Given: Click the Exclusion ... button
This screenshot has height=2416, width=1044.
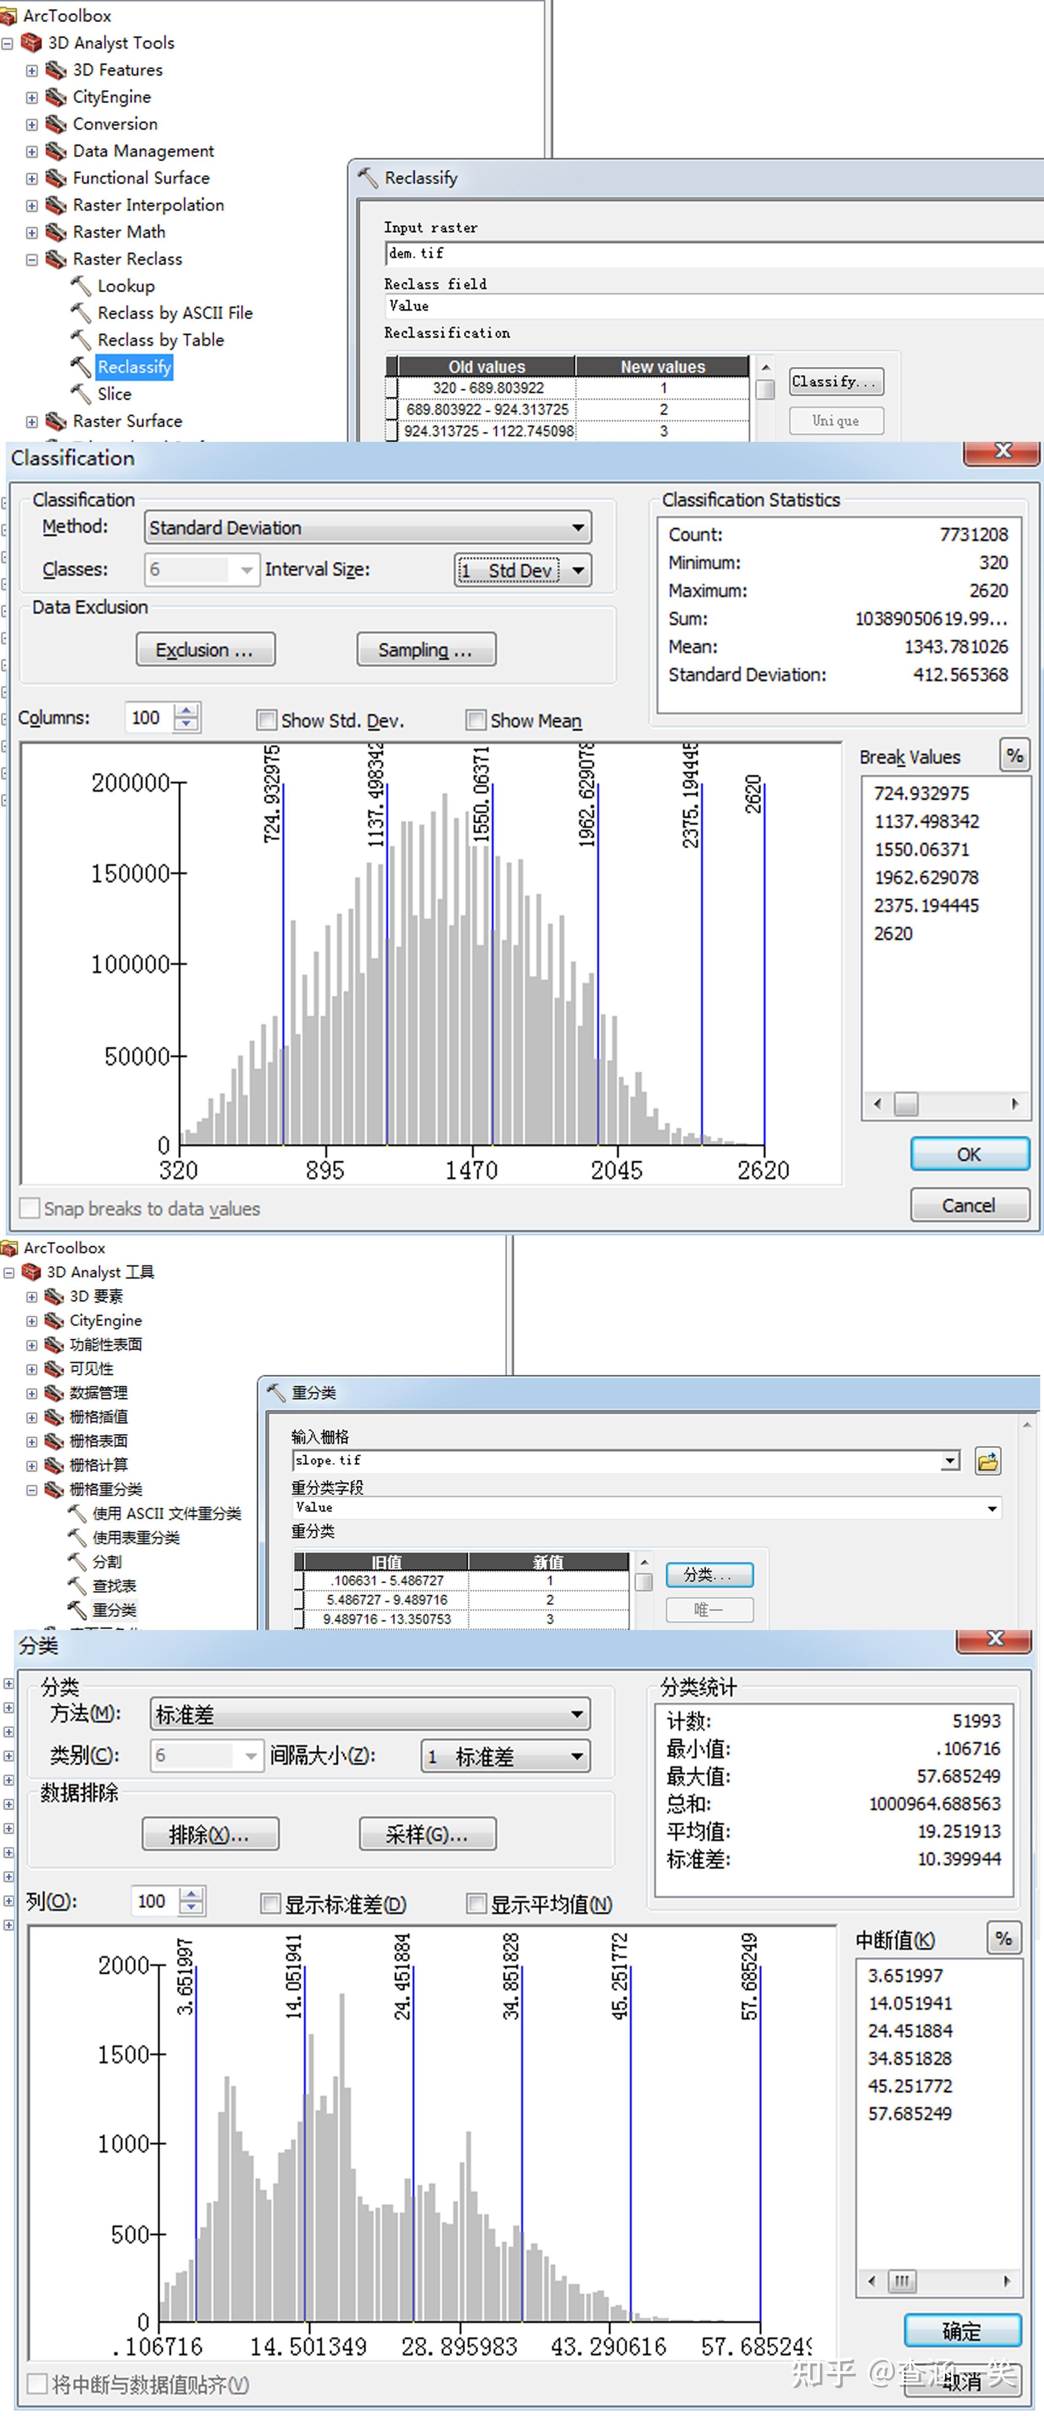Looking at the screenshot, I should [205, 650].
